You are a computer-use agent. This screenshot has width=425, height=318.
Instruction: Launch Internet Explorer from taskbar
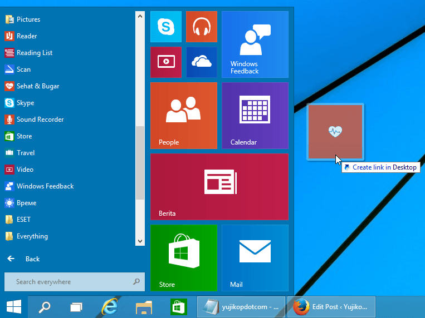[110, 307]
